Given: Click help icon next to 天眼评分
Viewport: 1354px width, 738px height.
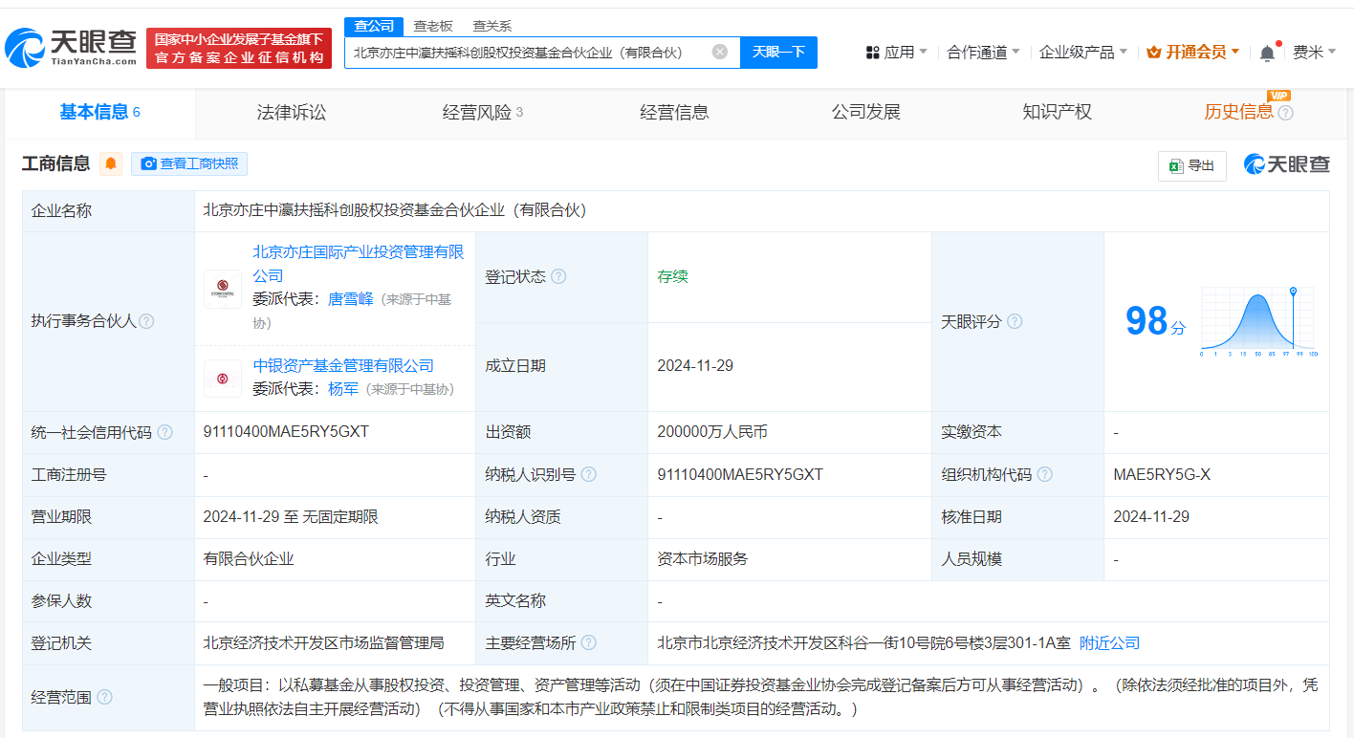Looking at the screenshot, I should point(1015,321).
